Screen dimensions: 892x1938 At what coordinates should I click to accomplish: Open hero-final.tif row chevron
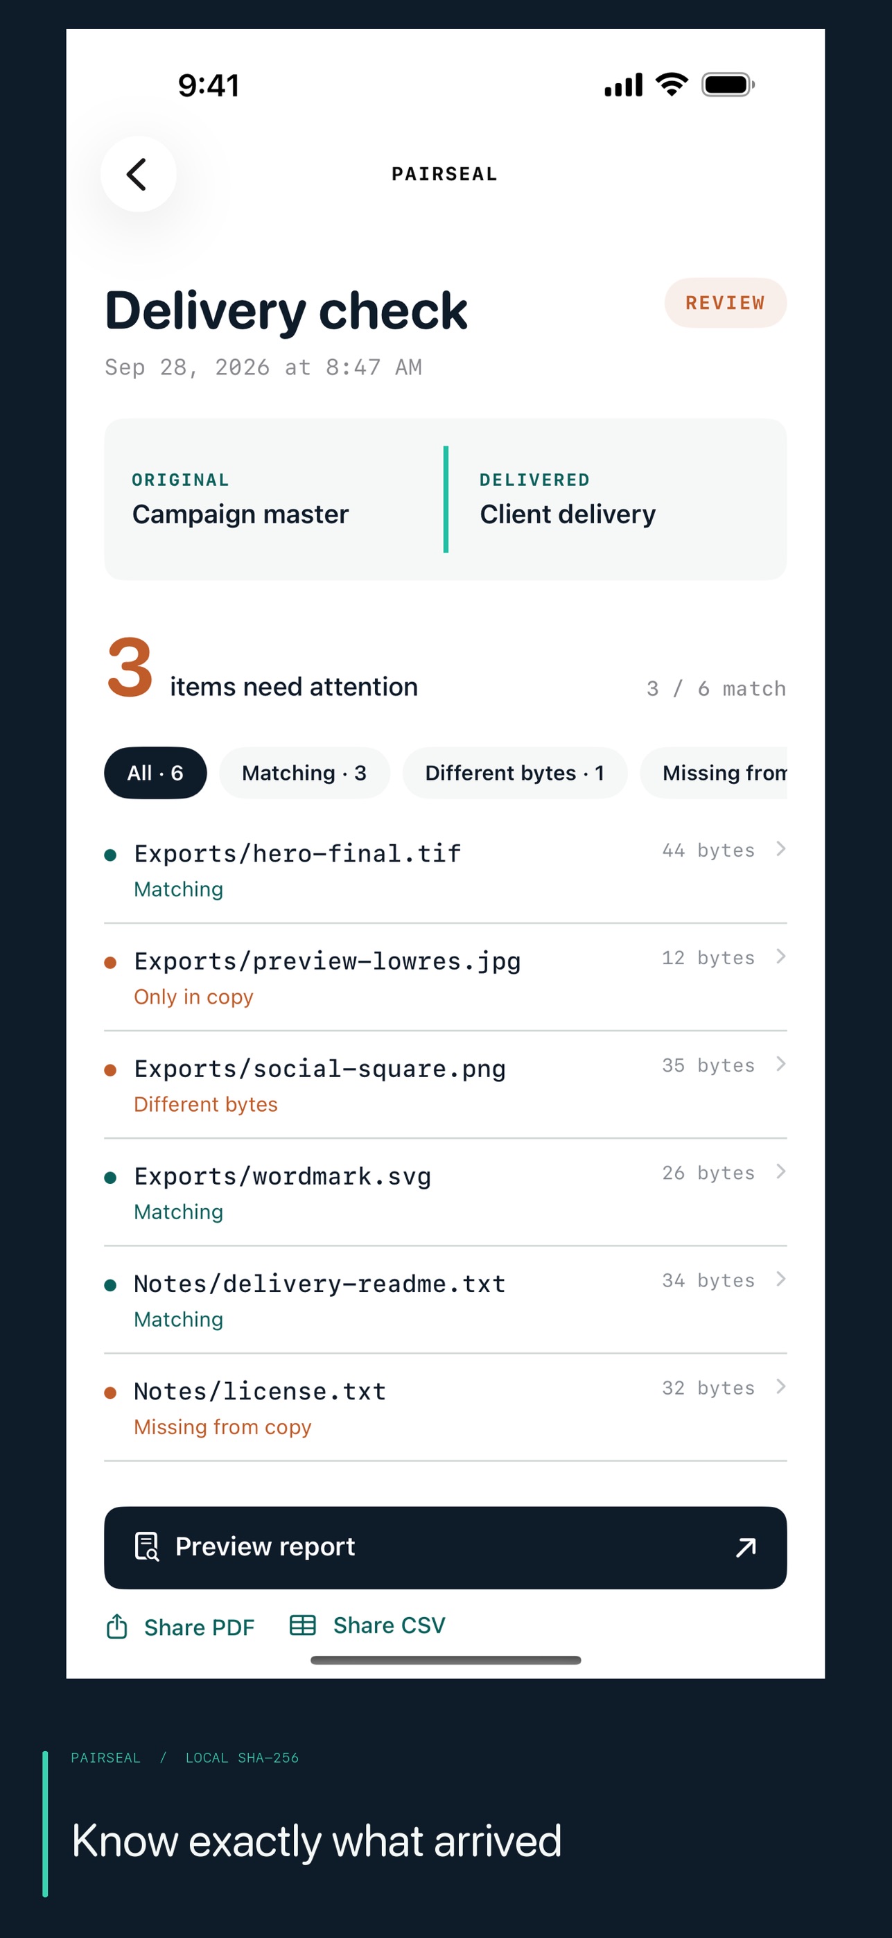(780, 848)
